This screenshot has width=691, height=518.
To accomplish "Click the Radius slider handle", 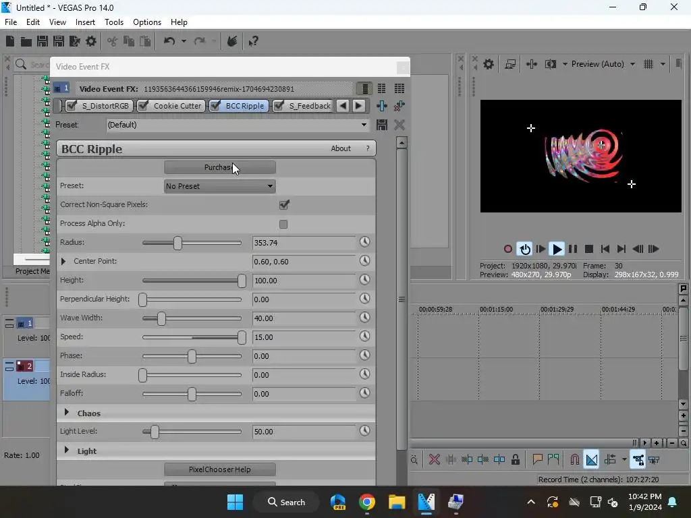I will point(177,243).
